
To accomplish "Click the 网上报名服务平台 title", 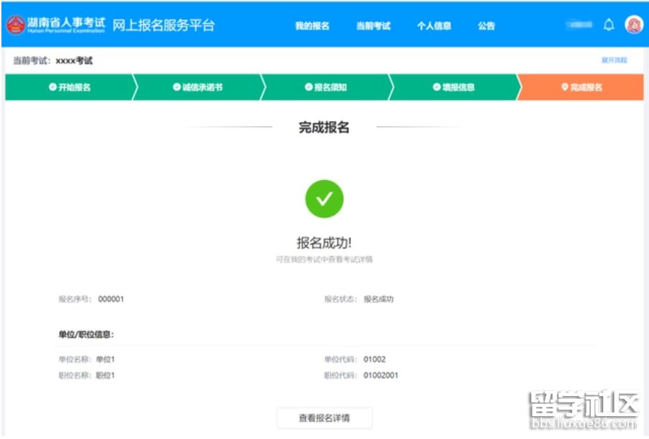I will [164, 25].
